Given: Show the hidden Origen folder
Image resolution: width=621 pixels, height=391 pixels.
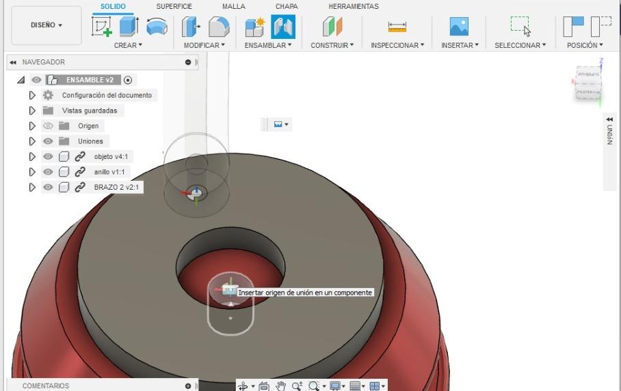Looking at the screenshot, I should pos(48,126).
